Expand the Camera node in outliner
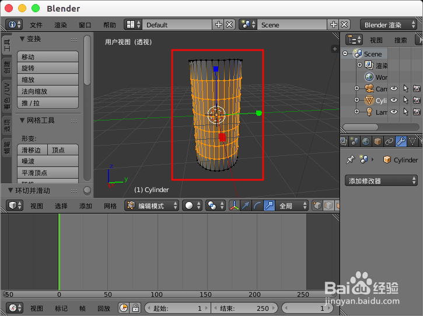 (356, 88)
